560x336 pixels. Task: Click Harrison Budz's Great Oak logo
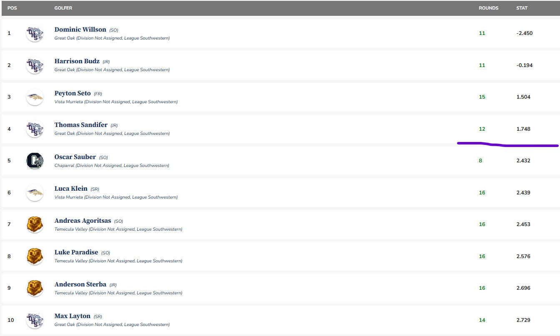coord(35,65)
